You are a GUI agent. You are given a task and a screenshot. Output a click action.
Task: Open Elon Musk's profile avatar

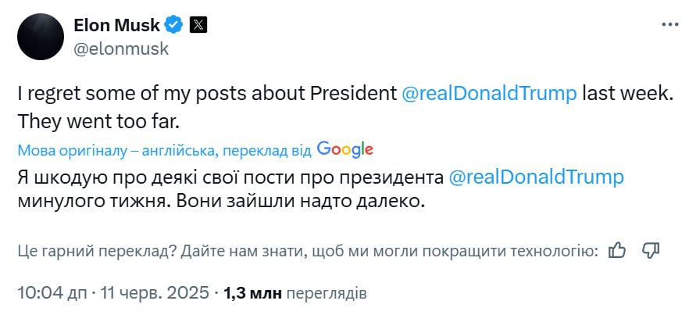pyautogui.click(x=41, y=37)
